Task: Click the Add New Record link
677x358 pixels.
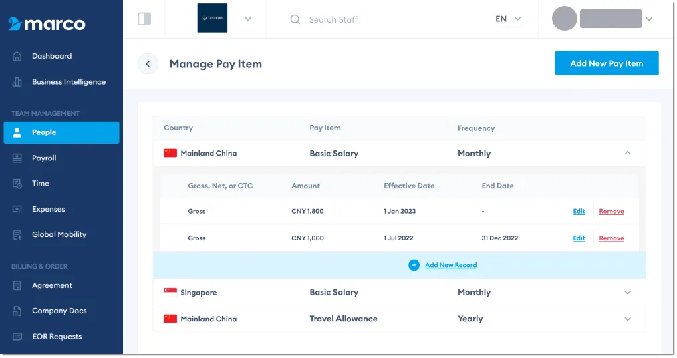Action: [x=450, y=265]
